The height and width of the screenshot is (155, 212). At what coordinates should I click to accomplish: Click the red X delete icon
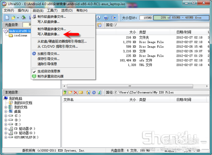click(75, 92)
